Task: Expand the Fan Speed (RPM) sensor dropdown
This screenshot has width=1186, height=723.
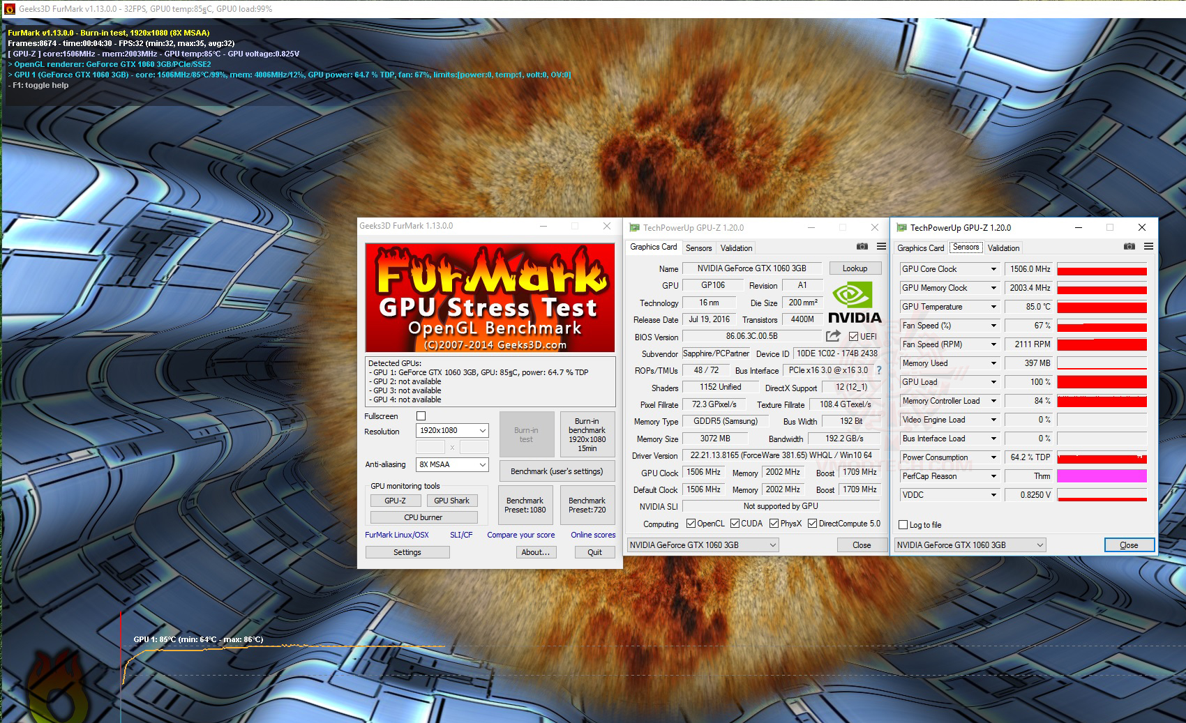Action: click(993, 344)
